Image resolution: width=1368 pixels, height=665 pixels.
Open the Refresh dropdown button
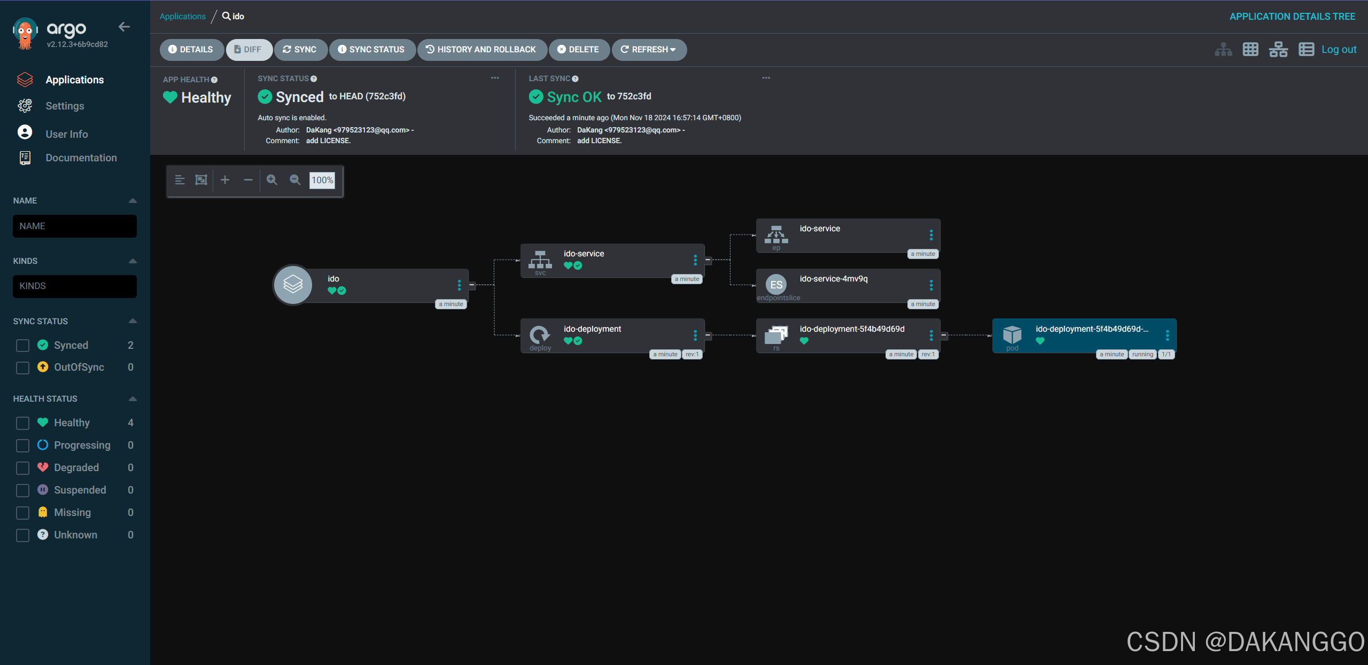pos(649,50)
